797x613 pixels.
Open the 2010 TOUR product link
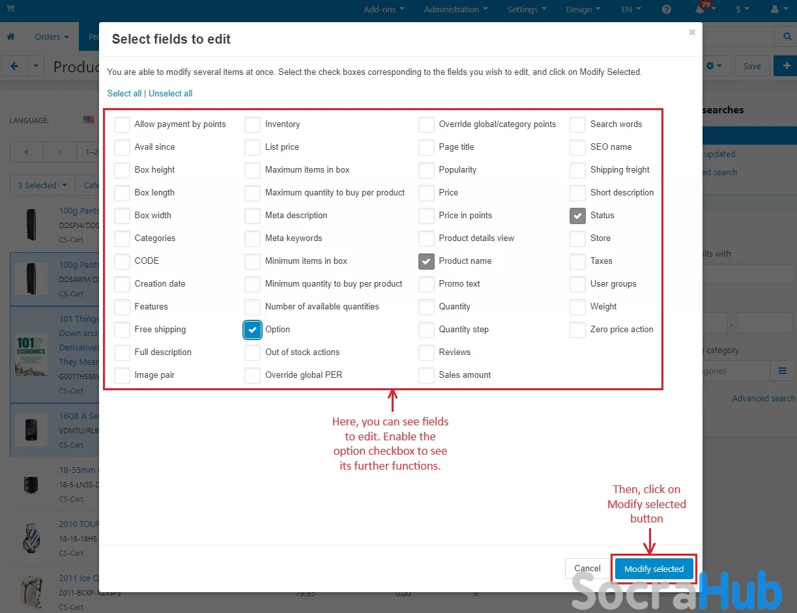[79, 524]
